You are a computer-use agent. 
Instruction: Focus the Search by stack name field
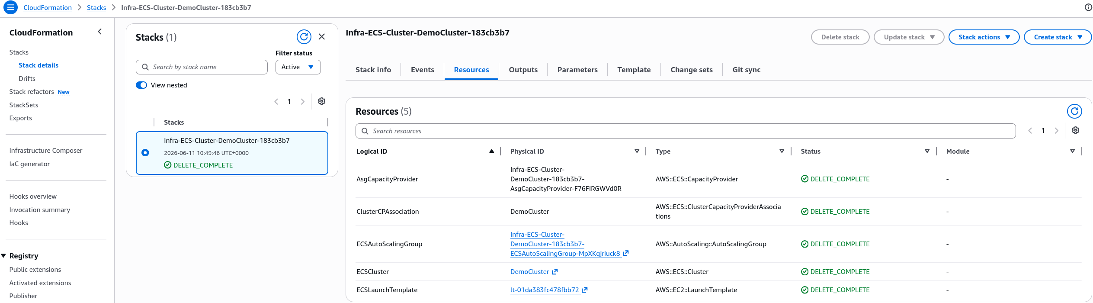pos(202,67)
